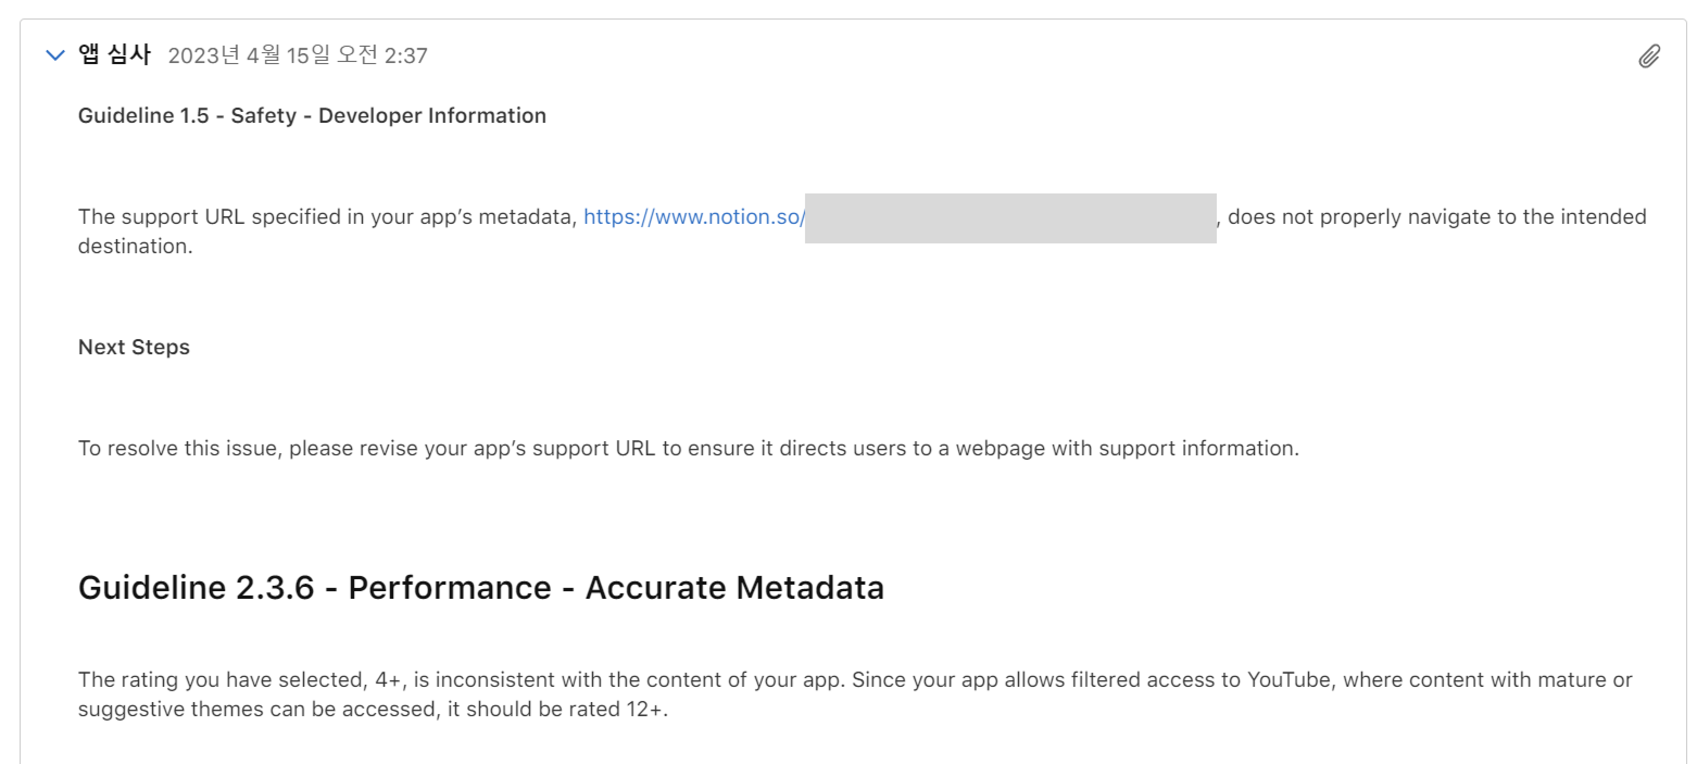Click the Next Steps heading
Image resolution: width=1697 pixels, height=764 pixels.
134,347
